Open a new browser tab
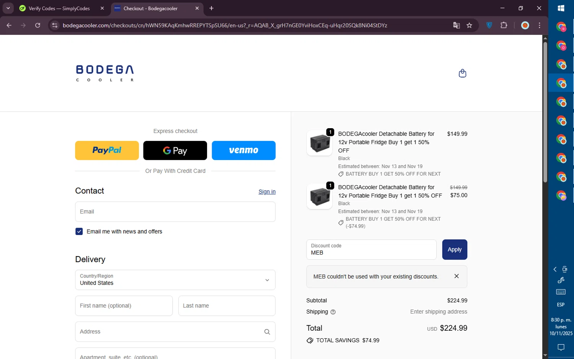The height and width of the screenshot is (359, 574). coord(211,8)
